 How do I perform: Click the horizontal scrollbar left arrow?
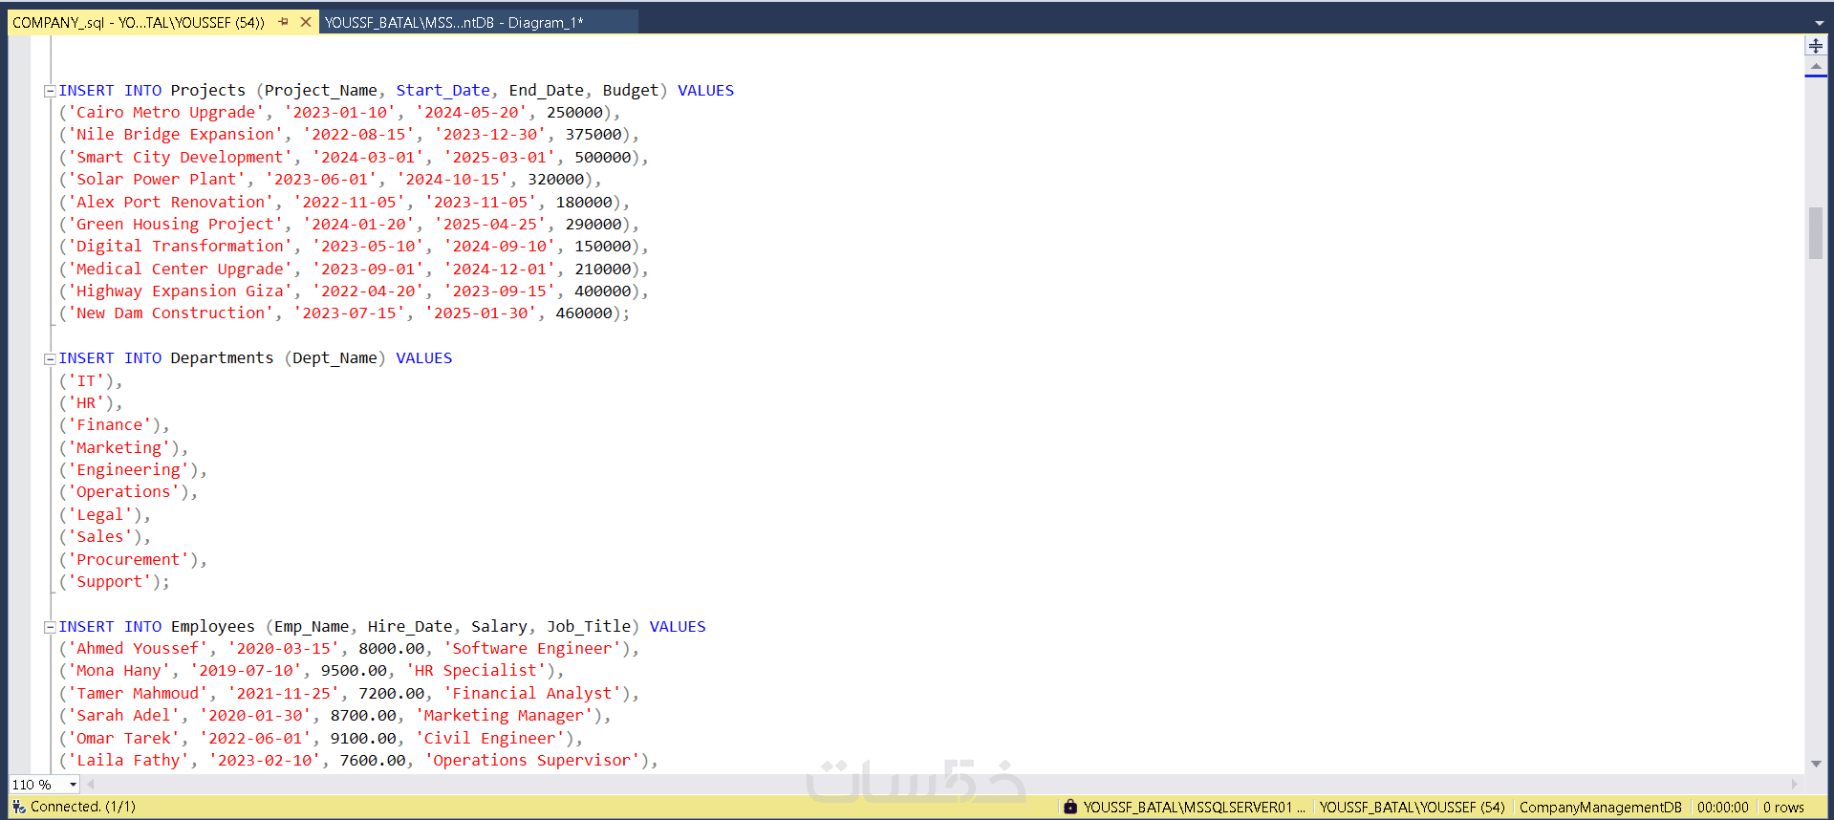click(91, 785)
